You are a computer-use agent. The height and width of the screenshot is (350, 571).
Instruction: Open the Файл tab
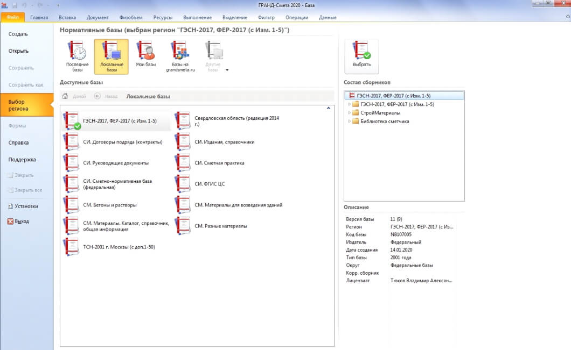pos(13,17)
